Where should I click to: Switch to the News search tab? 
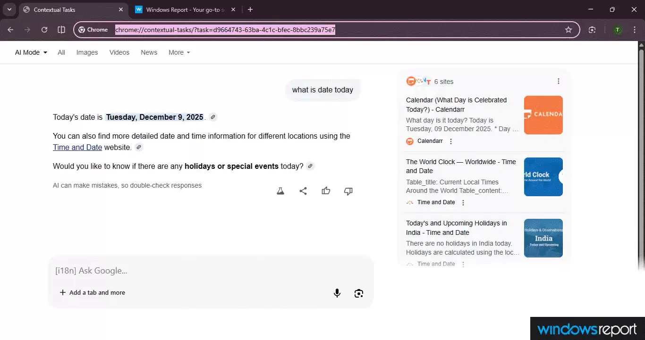coord(149,52)
